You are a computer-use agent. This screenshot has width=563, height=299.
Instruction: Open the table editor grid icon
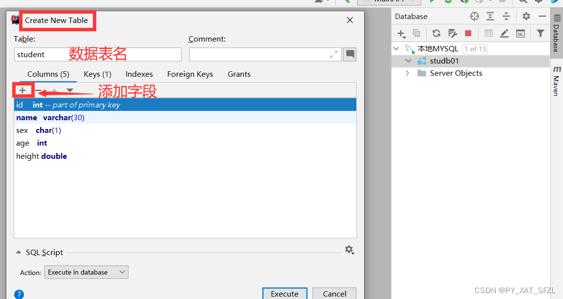click(489, 33)
